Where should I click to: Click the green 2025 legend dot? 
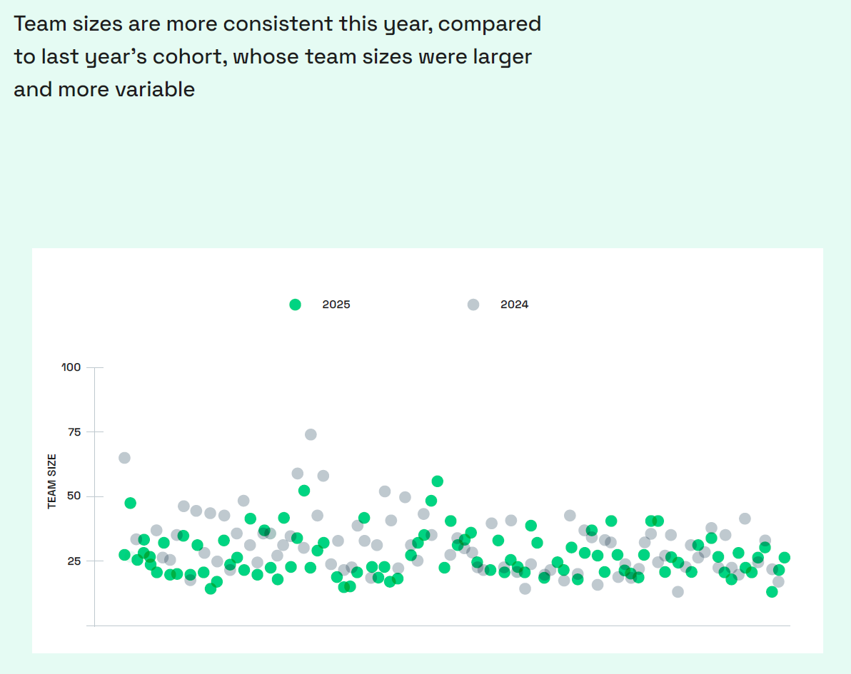[x=295, y=305]
